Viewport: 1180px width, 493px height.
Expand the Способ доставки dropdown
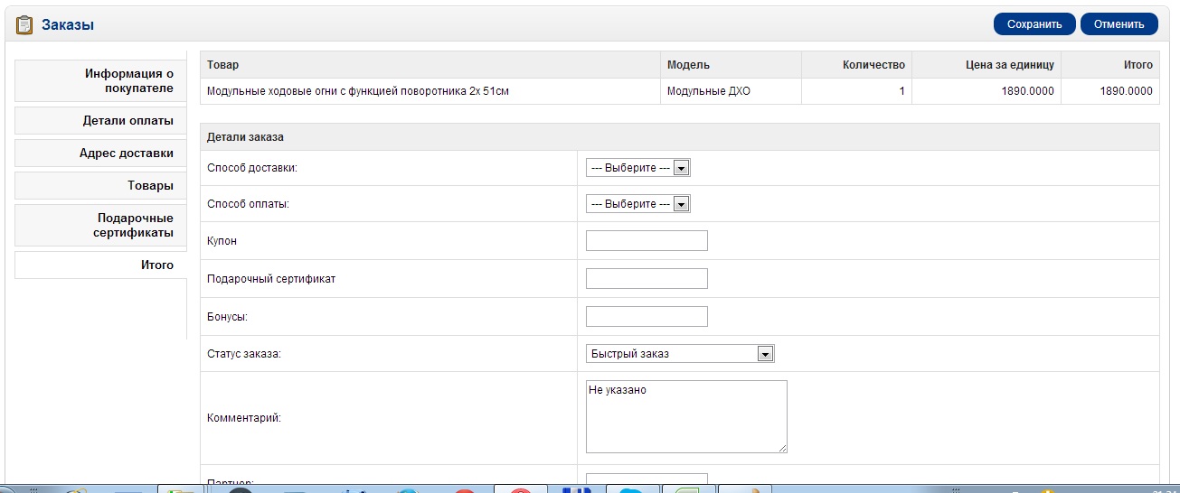(x=637, y=168)
